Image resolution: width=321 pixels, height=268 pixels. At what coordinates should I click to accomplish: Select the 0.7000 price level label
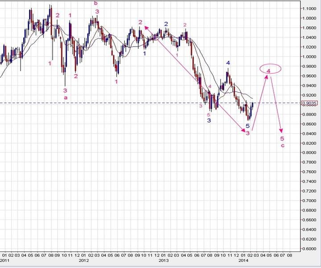coord(309,200)
